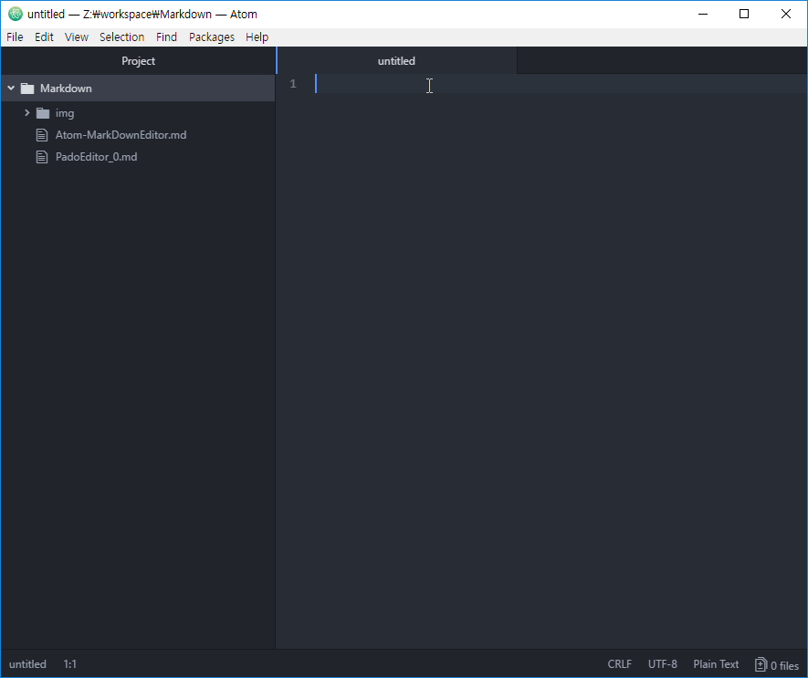This screenshot has width=808, height=678.
Task: Click the 1:1 cursor position button
Action: pyautogui.click(x=70, y=664)
